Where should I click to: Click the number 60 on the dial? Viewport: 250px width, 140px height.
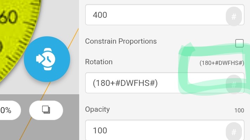pos(9,17)
